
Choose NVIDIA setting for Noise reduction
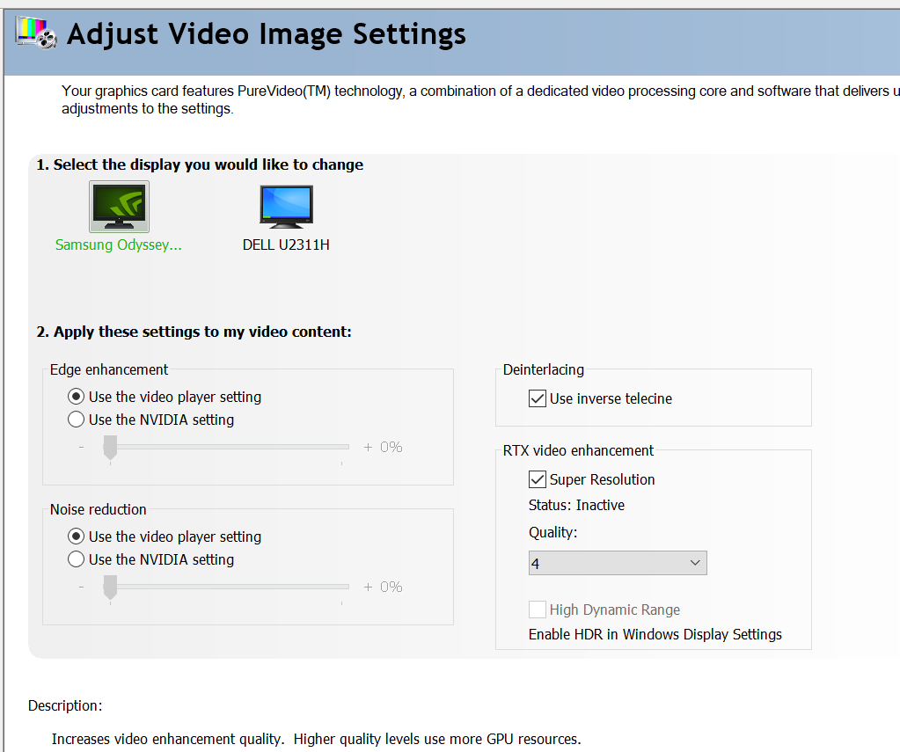pos(76,559)
